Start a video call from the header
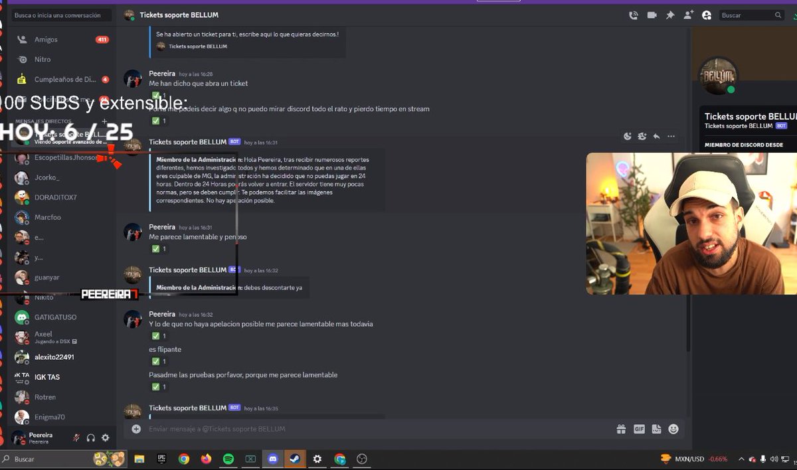 click(652, 15)
